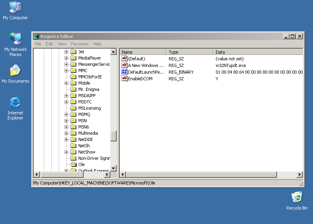The height and width of the screenshot is (224, 313).
Task: Select the MSDAIPP key label
Action: pos(87,96)
